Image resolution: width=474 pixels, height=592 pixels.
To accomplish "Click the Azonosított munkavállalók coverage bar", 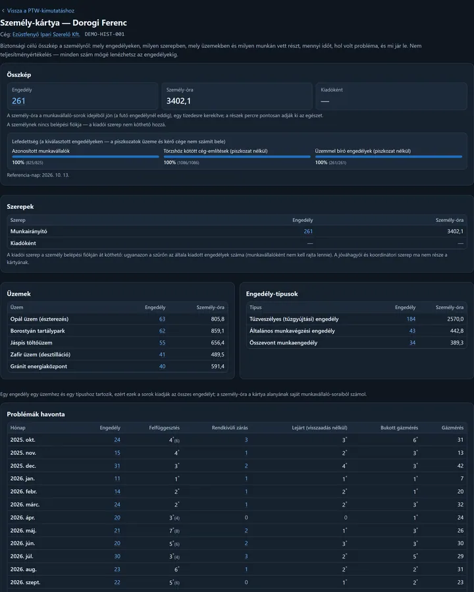I will click(86, 157).
